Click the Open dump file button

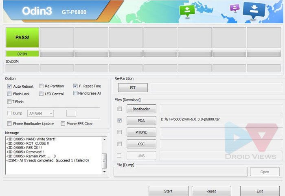(x=265, y=172)
